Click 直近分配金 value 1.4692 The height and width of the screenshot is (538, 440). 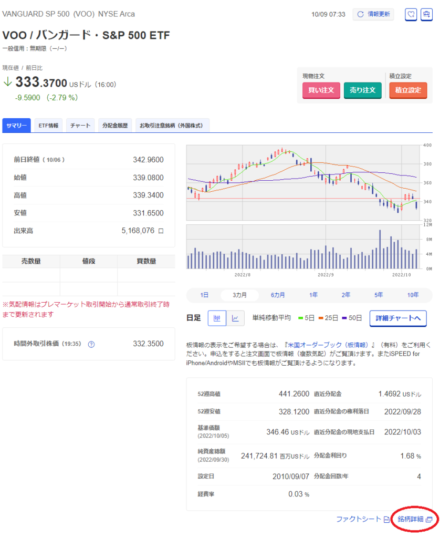coord(389,394)
